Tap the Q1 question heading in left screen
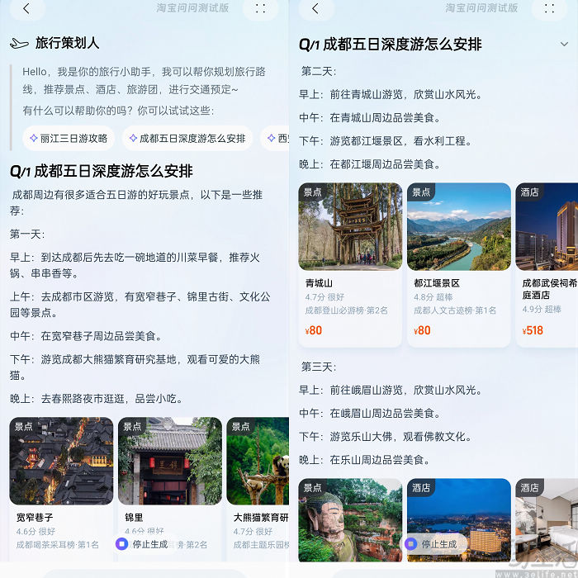The image size is (578, 578). click(x=102, y=172)
